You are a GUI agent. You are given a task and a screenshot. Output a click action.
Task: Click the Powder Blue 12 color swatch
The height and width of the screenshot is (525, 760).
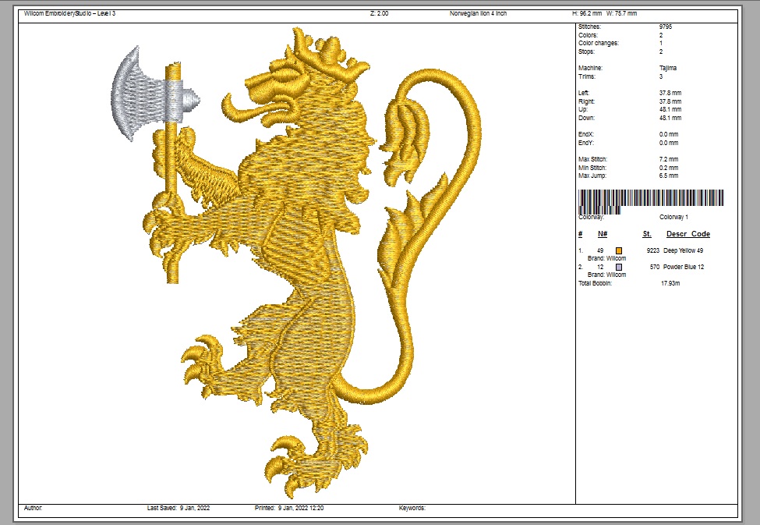(x=620, y=267)
